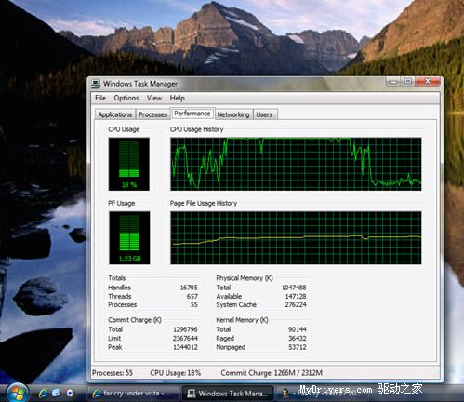The height and width of the screenshot is (402, 464).
Task: Open the View menu
Action: [x=154, y=98]
